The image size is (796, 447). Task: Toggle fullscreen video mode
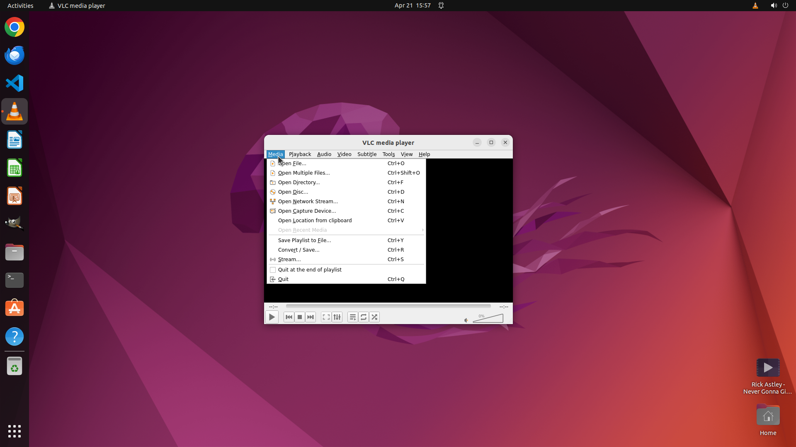pos(326,317)
